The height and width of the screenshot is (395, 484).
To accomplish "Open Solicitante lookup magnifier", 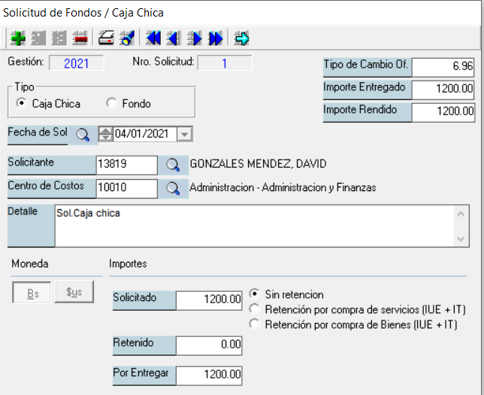I will [173, 165].
